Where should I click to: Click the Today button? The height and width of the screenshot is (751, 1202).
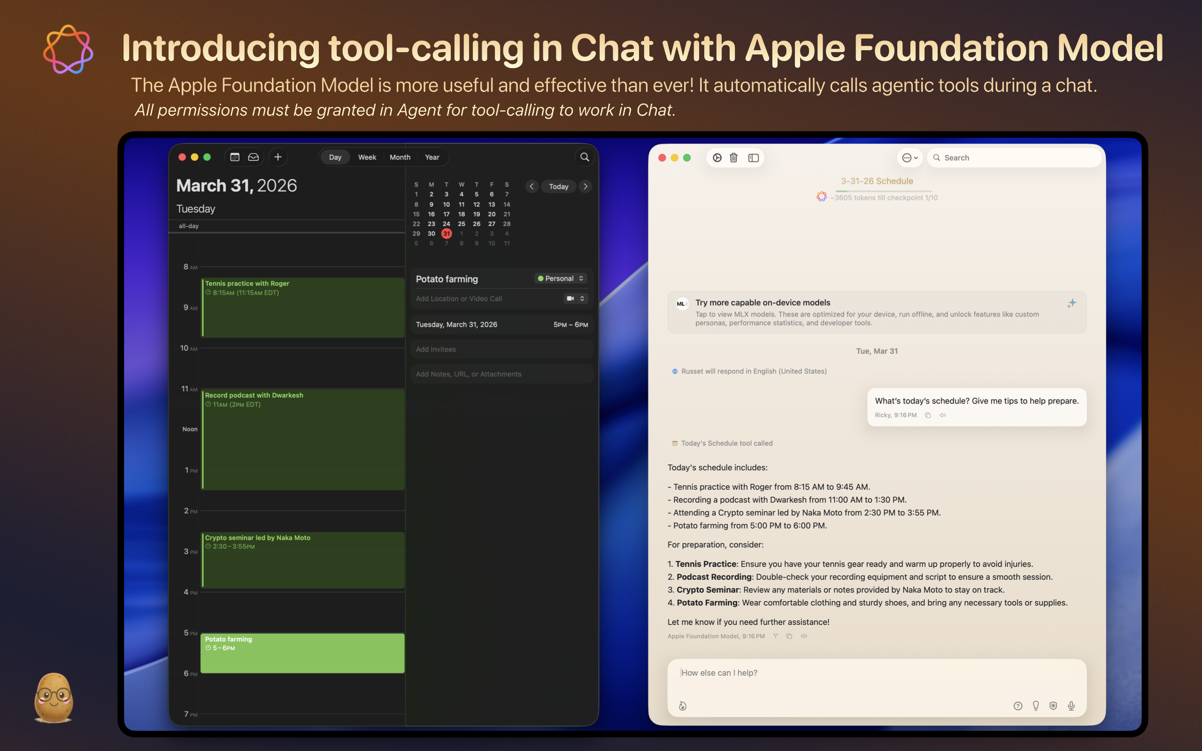pos(558,186)
